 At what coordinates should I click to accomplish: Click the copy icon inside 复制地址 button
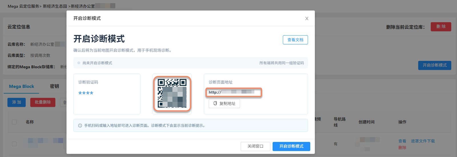pos(215,103)
